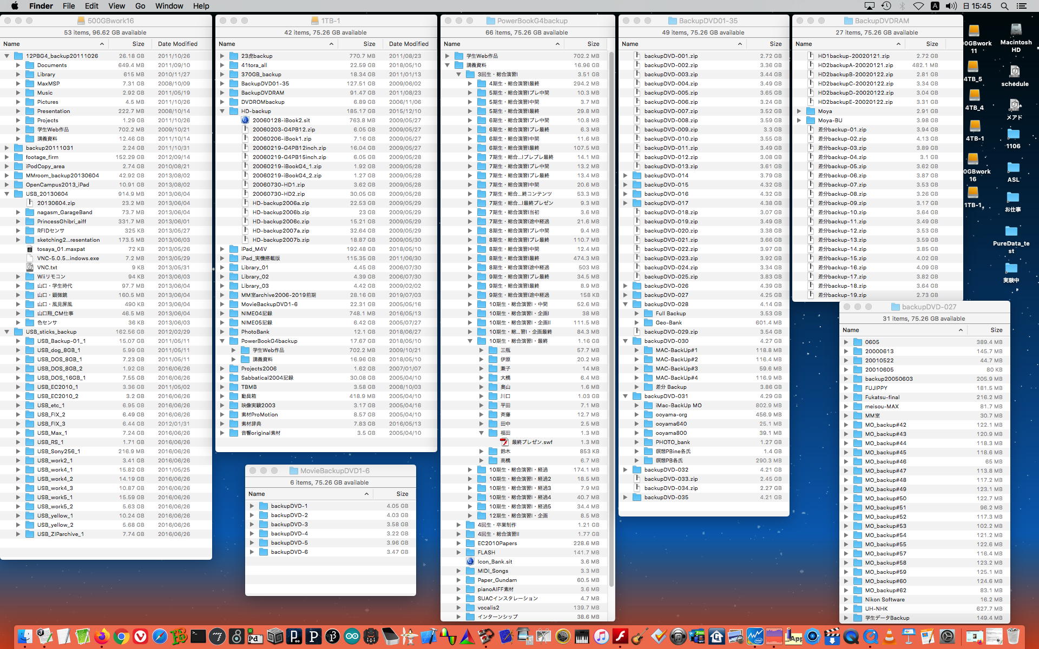The image size is (1039, 649).
Task: Open the Trash in the Dock
Action: (x=1013, y=637)
